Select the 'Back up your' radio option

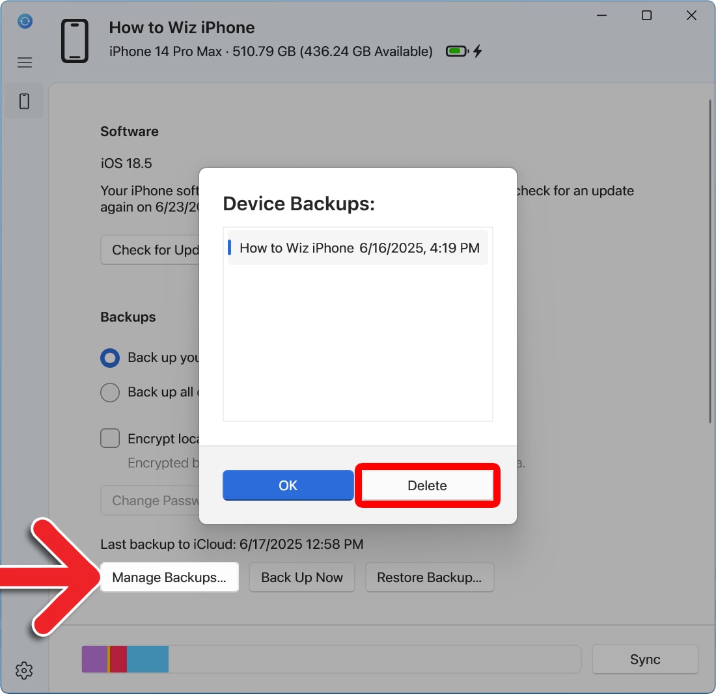[109, 357]
